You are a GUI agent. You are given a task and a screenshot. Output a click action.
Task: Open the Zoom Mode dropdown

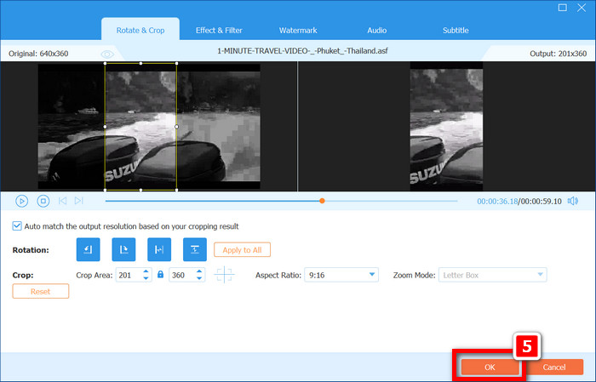tap(493, 275)
